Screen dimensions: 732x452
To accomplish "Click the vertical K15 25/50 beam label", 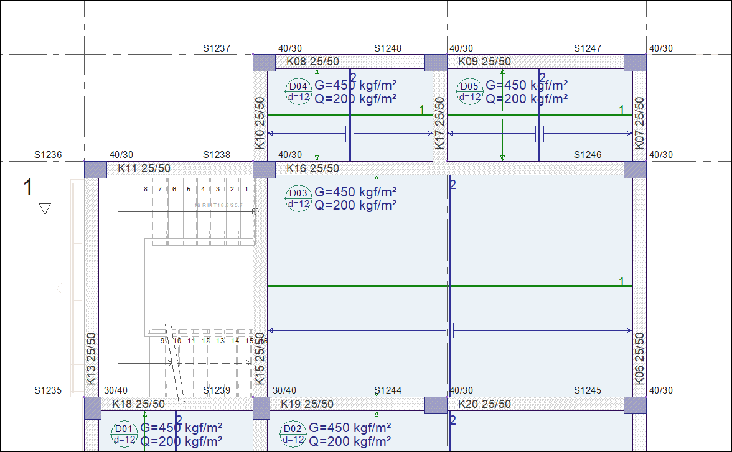I will [260, 359].
